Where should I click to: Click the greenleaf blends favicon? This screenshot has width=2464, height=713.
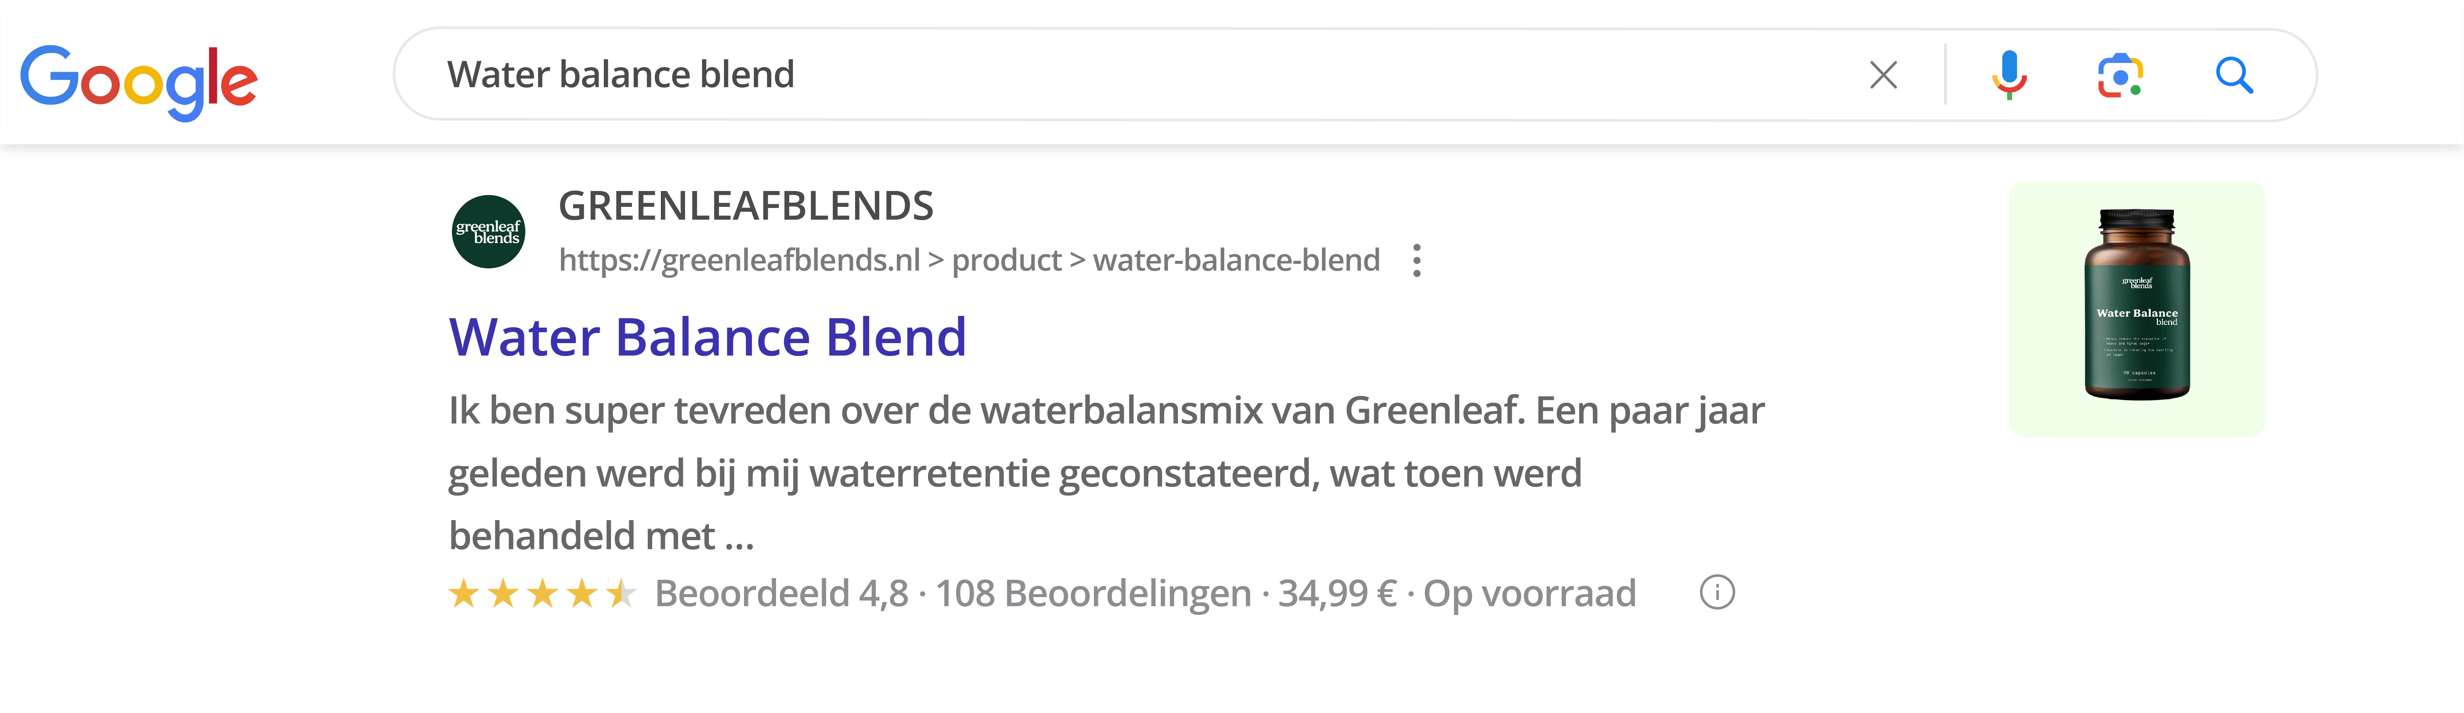tap(488, 232)
